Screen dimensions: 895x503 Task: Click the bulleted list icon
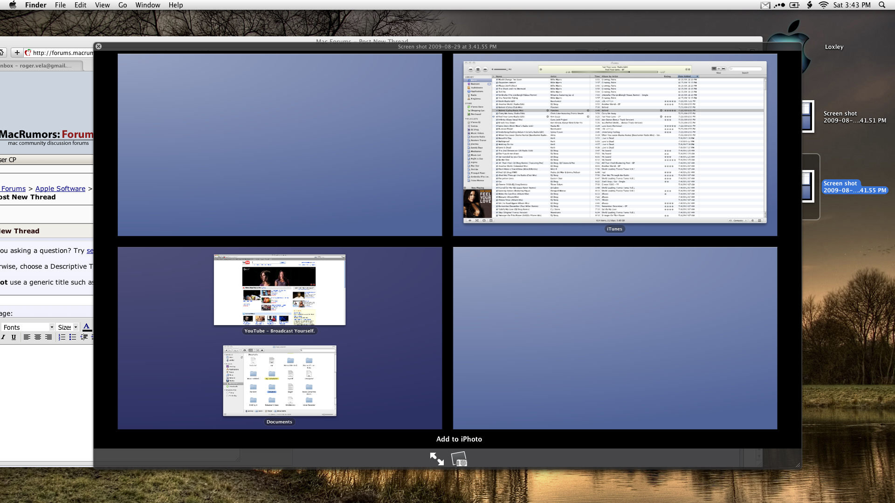pos(73,337)
